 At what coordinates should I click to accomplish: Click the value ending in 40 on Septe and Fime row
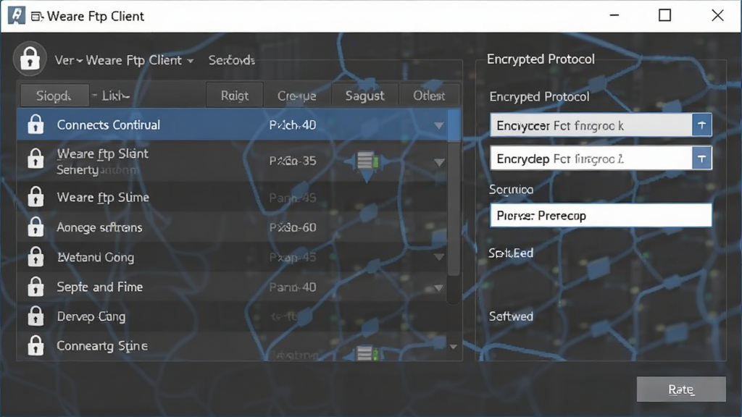click(293, 287)
